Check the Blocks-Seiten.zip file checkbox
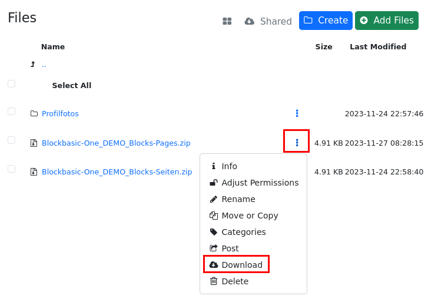 12,169
